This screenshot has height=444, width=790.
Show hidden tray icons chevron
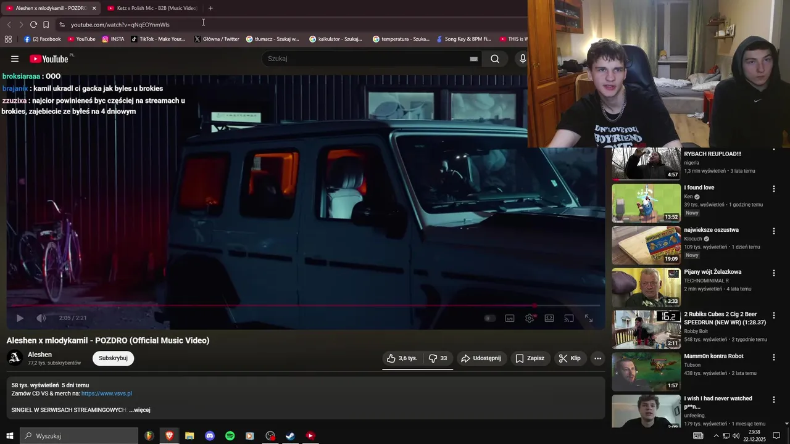(x=716, y=436)
